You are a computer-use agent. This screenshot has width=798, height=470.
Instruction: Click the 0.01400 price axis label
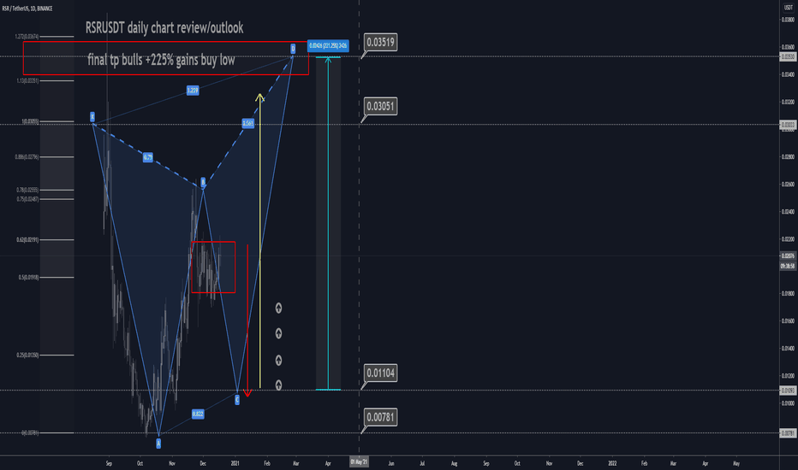pyautogui.click(x=788, y=349)
